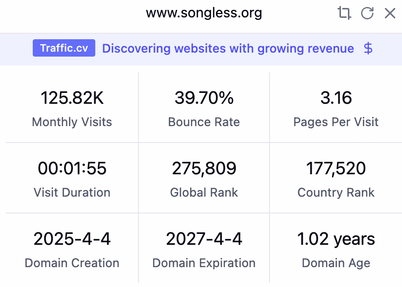Click the 1.02 years domain age value
Viewport: 402px width, 287px height.
coord(336,239)
